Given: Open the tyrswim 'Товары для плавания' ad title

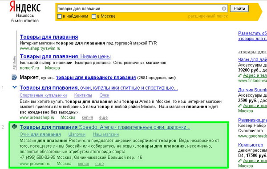Looking at the screenshot, I should click(49, 37).
